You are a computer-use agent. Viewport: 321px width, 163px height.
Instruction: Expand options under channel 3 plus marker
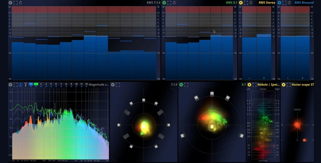[x=41, y=86]
